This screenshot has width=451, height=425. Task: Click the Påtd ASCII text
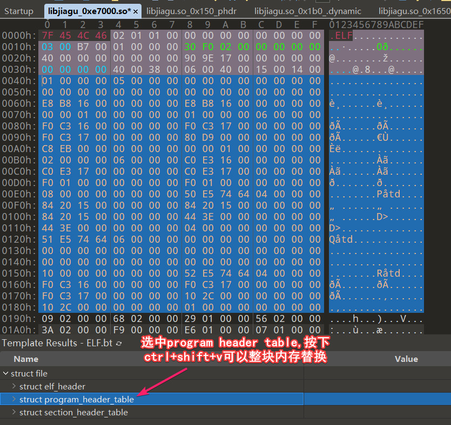(388, 194)
